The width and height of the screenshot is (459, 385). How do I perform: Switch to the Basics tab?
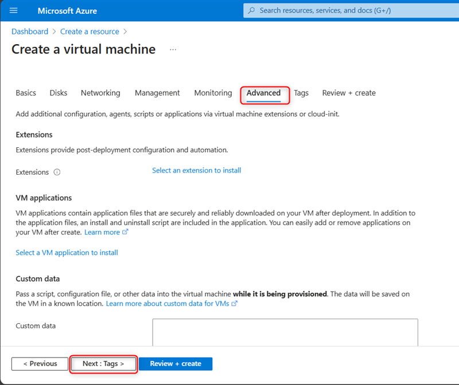click(26, 93)
